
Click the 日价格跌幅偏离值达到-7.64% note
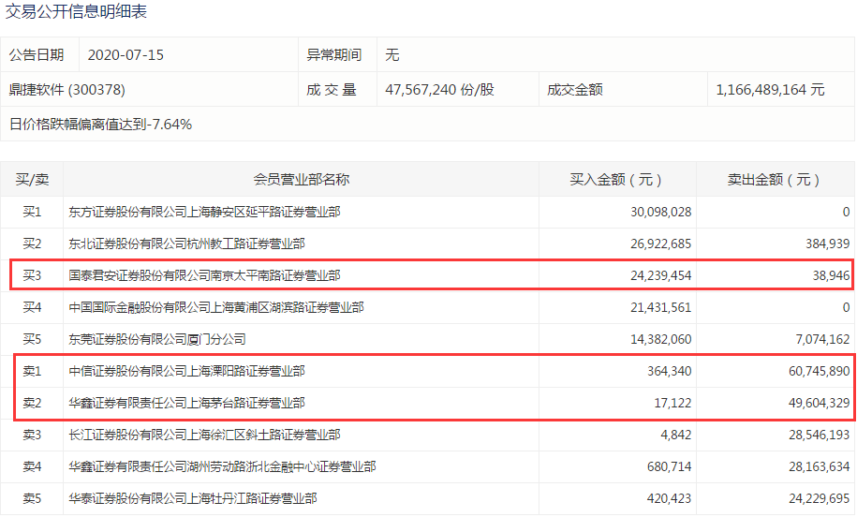point(100,125)
